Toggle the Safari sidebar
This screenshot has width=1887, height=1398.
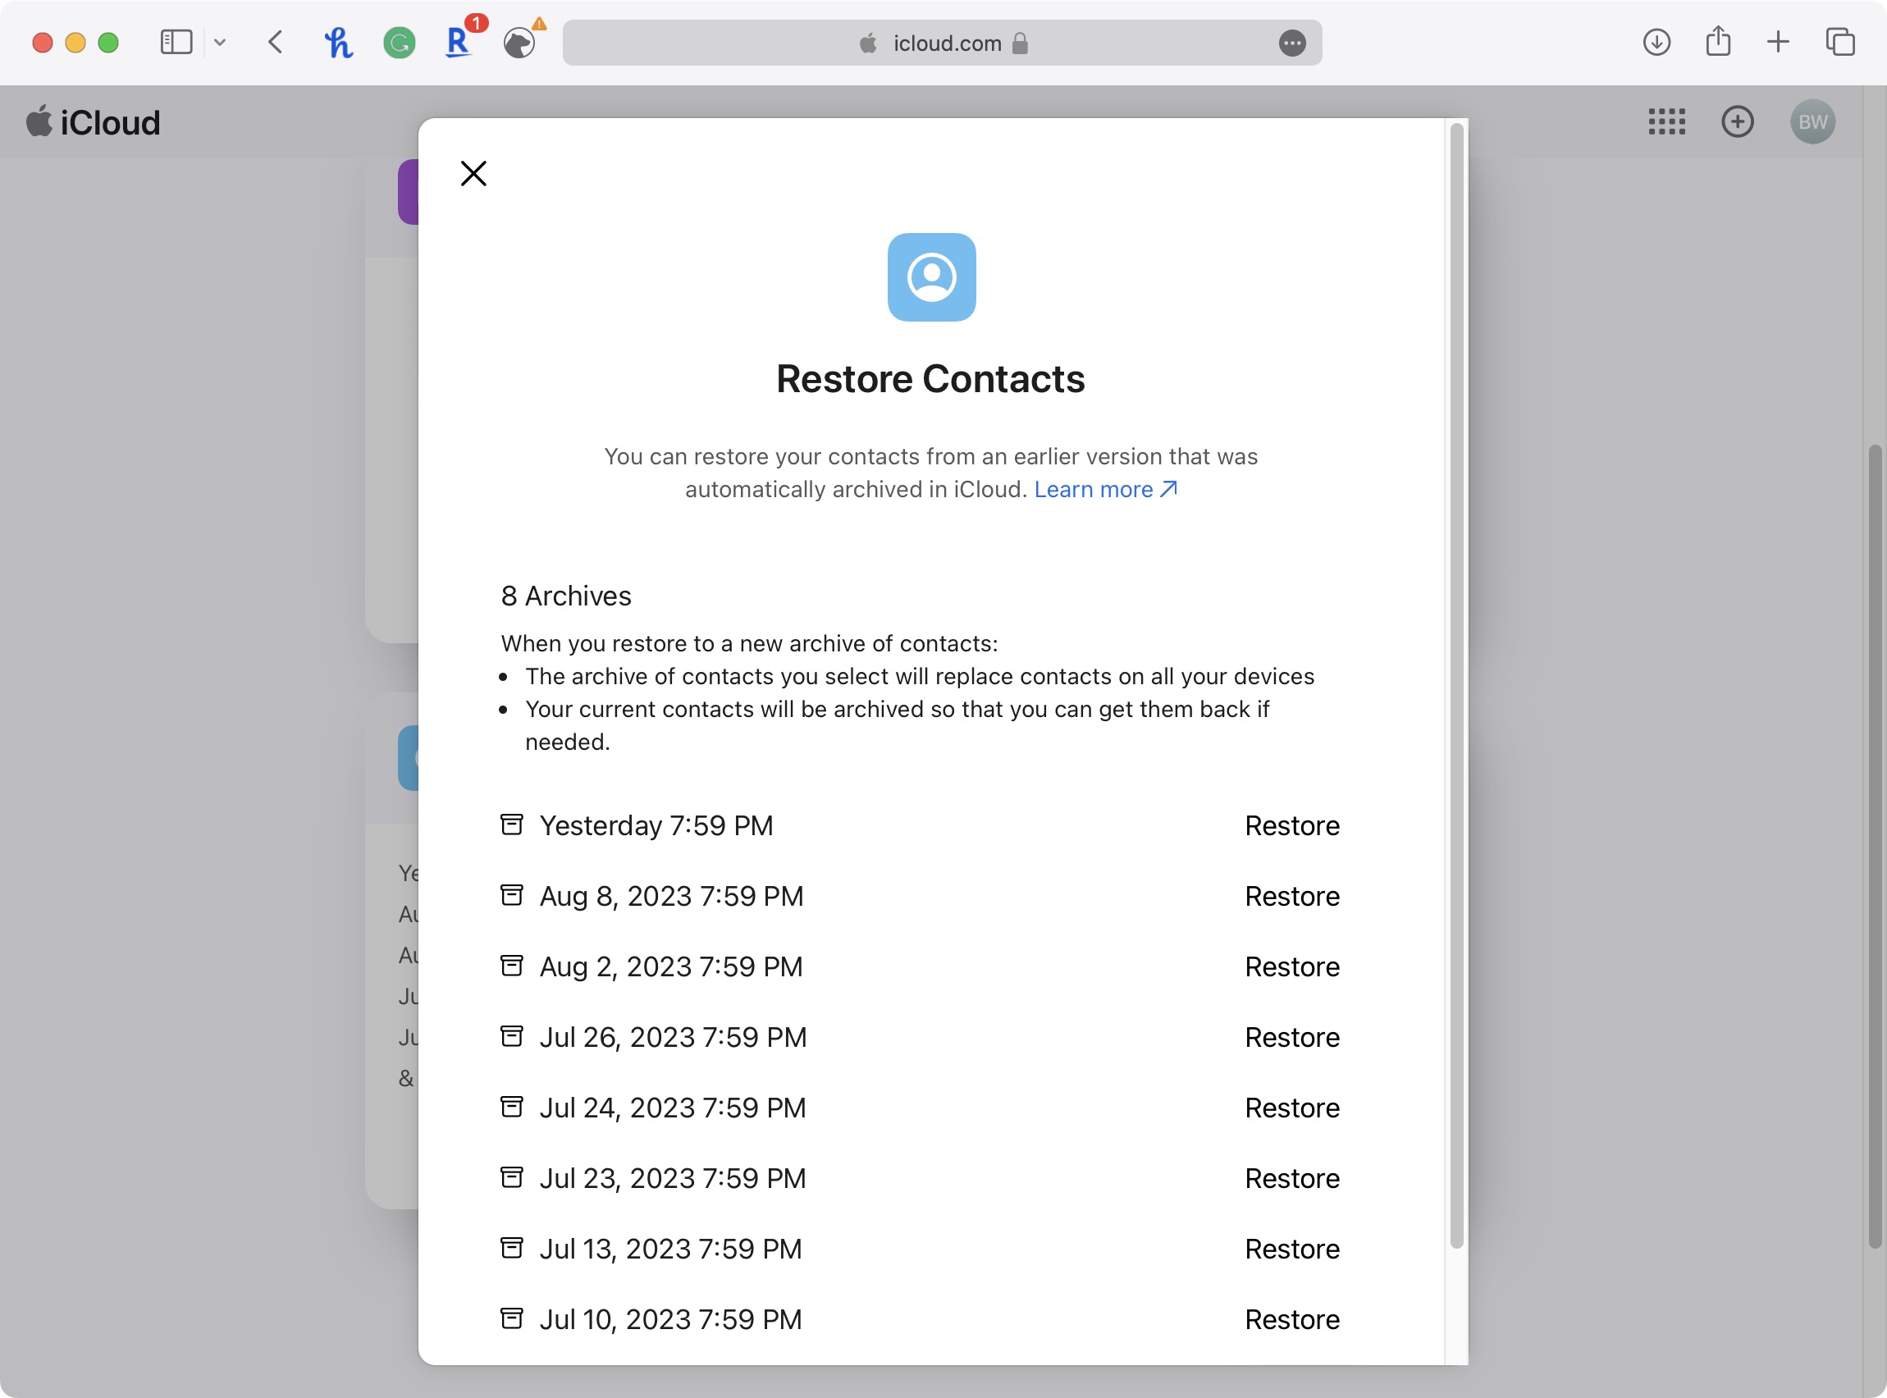tap(176, 43)
